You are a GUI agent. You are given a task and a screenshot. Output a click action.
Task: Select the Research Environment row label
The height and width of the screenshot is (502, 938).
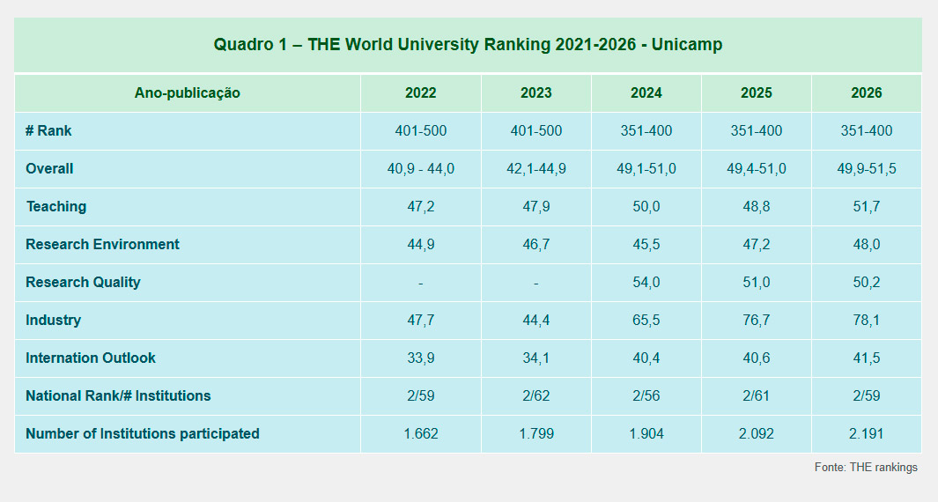coord(102,245)
